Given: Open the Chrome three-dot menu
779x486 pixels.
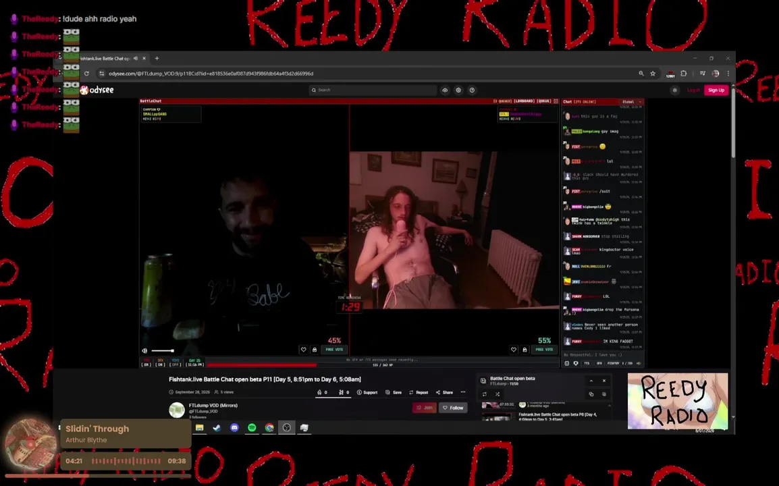Looking at the screenshot, I should pos(728,74).
